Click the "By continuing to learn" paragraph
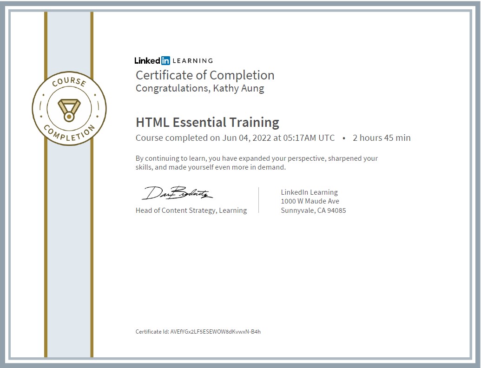Viewport: 481px width, 368px height. click(257, 163)
